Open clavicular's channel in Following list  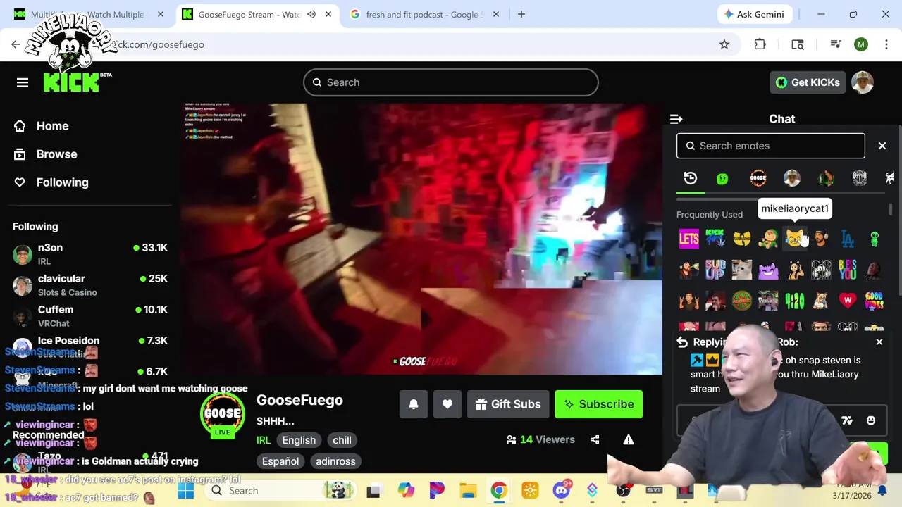(x=90, y=285)
